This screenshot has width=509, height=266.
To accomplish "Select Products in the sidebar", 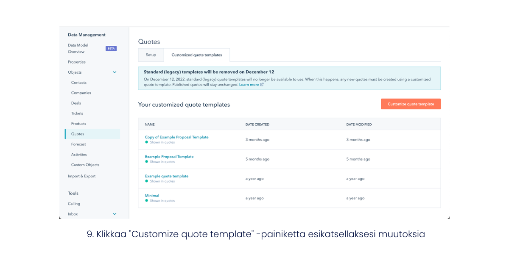I will [79, 124].
